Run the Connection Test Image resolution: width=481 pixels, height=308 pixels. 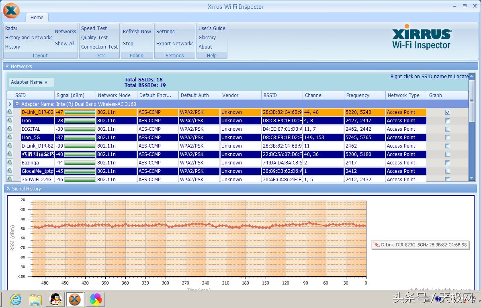(99, 47)
